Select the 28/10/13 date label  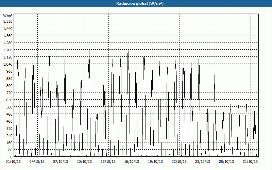(x=226, y=162)
